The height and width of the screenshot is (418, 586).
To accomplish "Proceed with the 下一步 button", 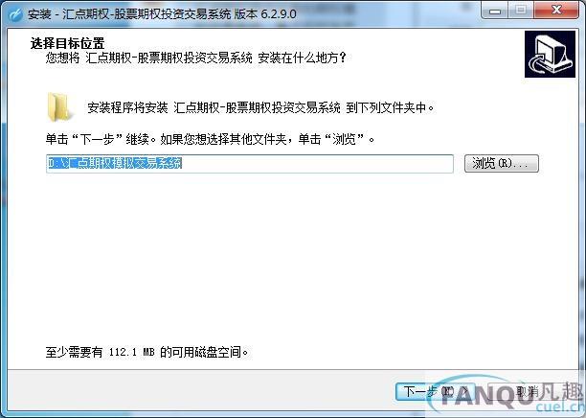I will pos(436,391).
